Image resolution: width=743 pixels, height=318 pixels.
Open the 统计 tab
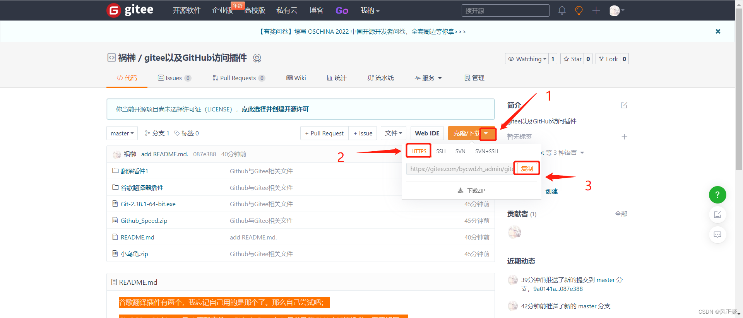337,78
